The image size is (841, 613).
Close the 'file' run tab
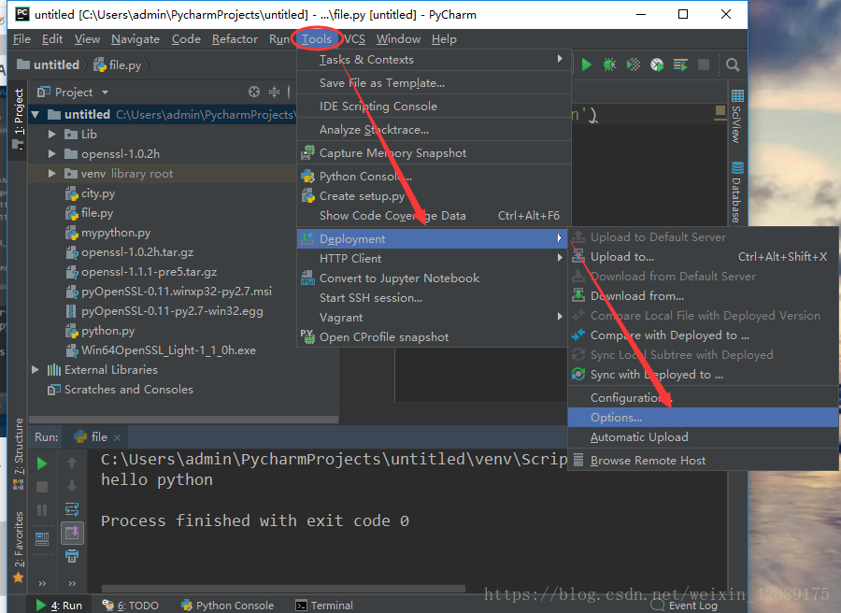118,437
